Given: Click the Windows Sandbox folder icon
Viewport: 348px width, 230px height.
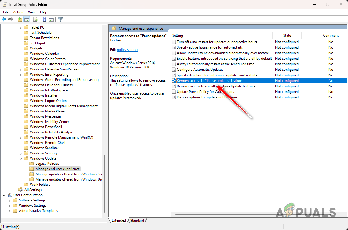Looking at the screenshot, I should 26,148.
